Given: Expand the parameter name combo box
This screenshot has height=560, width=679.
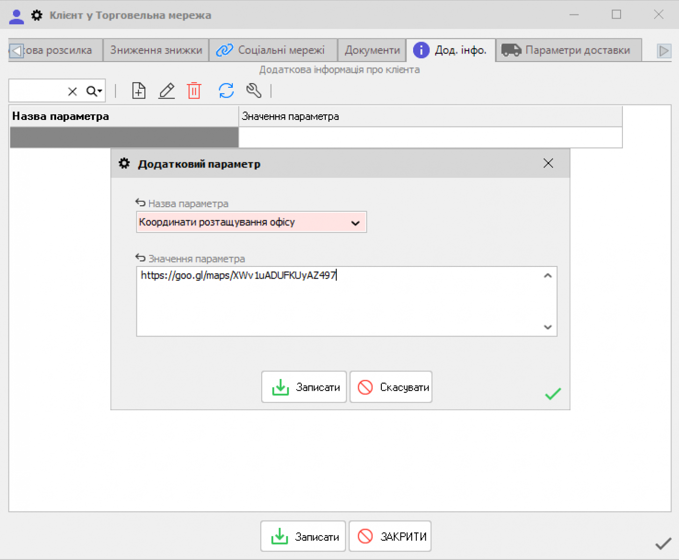Looking at the screenshot, I should tap(355, 223).
